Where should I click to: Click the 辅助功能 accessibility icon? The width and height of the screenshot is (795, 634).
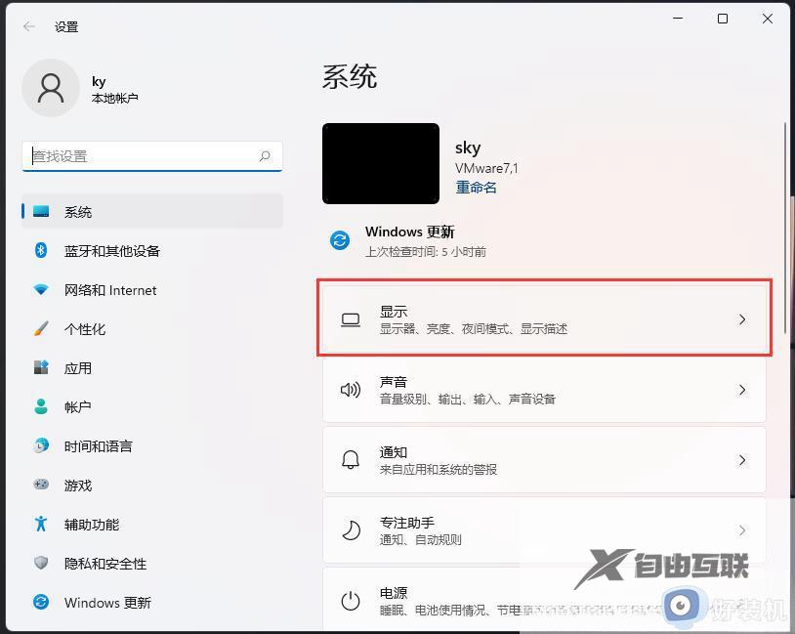coord(41,525)
